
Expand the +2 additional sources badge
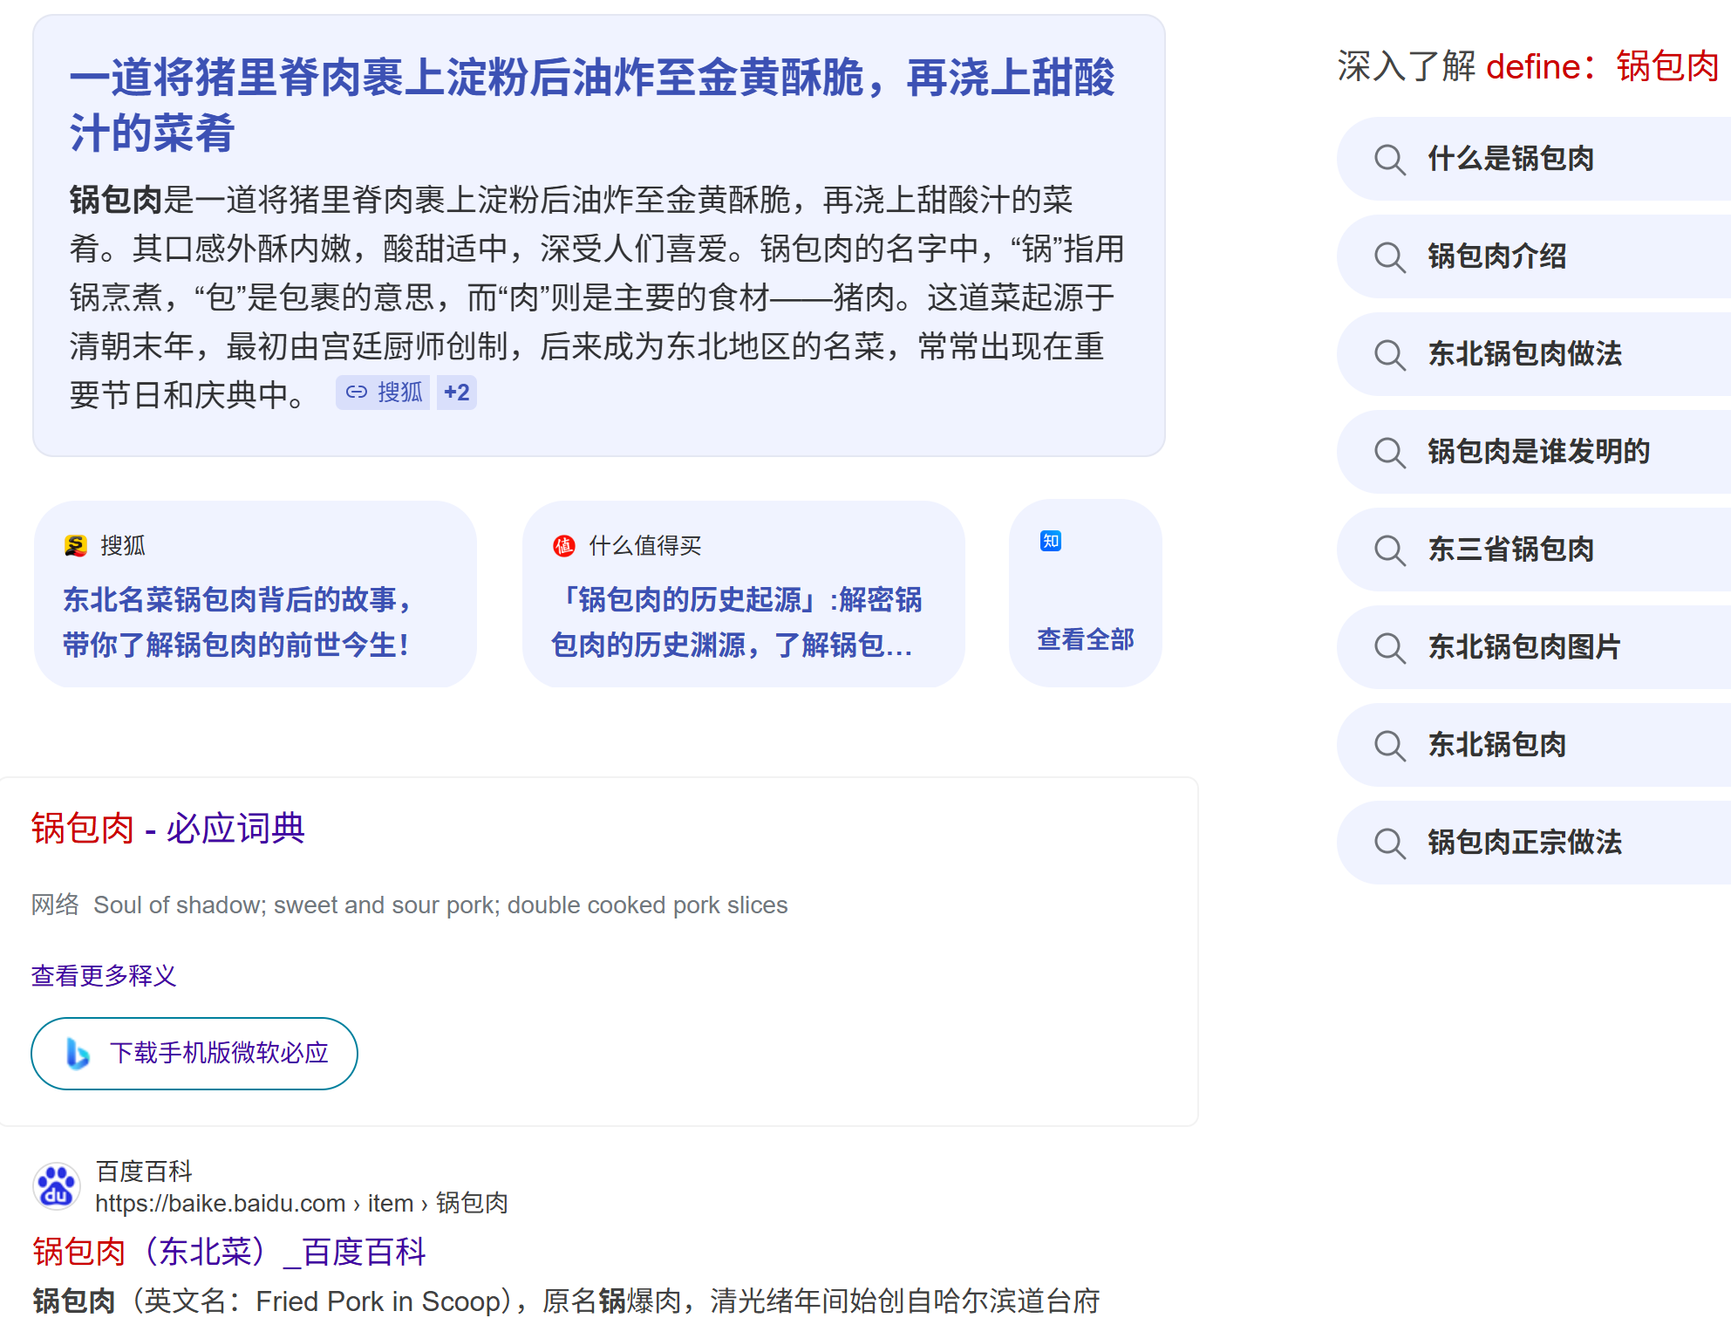pos(456,393)
